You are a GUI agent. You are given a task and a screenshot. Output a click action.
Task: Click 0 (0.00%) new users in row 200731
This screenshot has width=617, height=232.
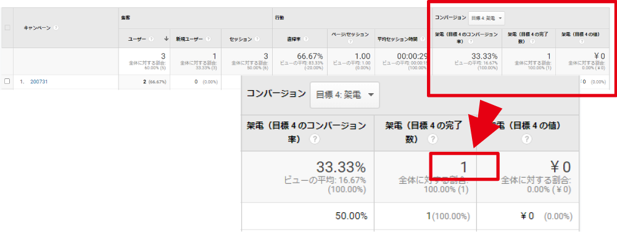pos(206,82)
